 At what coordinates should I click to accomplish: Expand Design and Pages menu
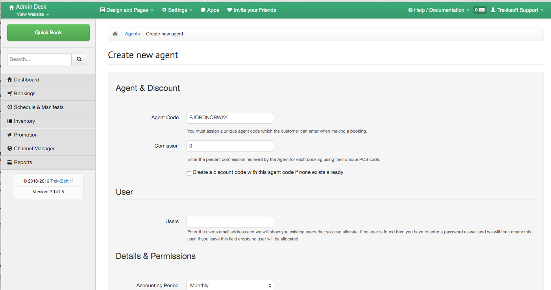click(127, 10)
